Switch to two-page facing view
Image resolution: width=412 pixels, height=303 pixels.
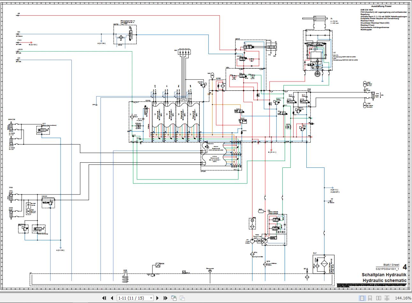click(378, 298)
